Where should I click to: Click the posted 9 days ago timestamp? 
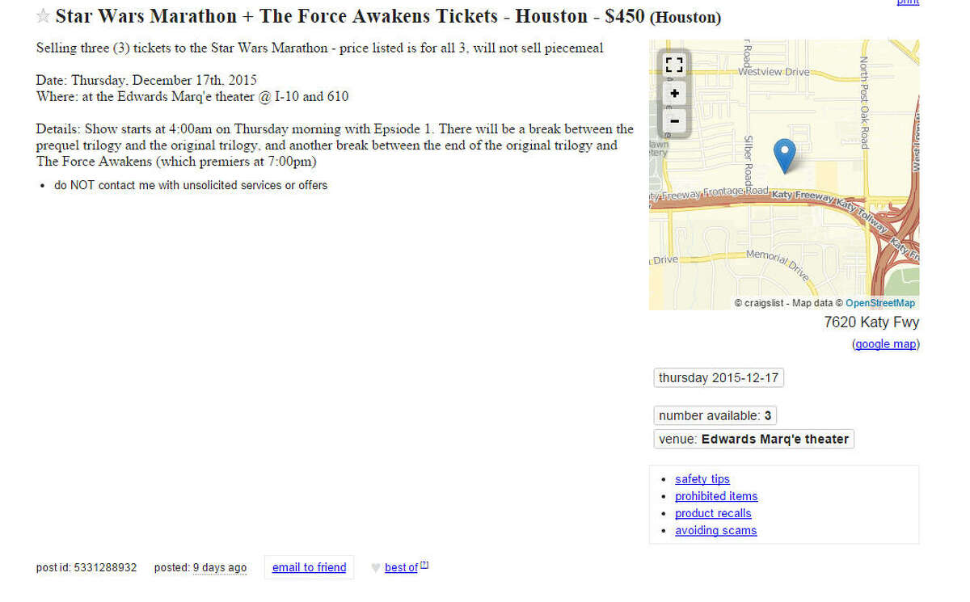[220, 568]
